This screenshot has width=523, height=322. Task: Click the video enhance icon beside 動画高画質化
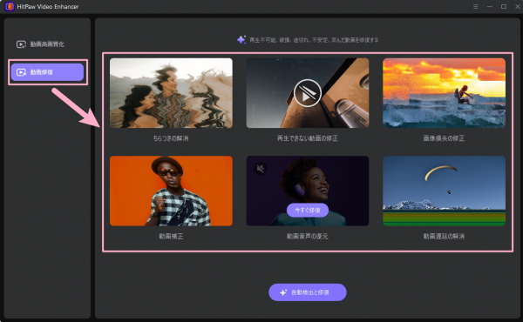[21, 44]
